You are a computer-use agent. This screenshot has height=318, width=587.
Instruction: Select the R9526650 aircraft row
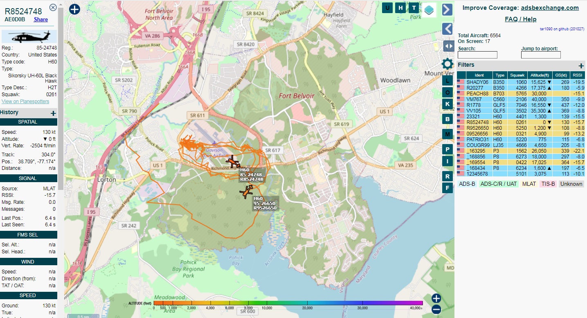521,128
